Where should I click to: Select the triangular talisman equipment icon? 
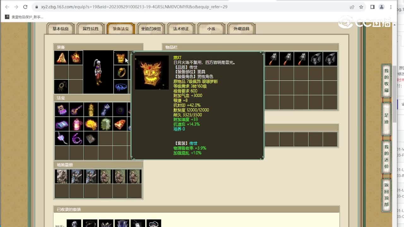click(61, 58)
